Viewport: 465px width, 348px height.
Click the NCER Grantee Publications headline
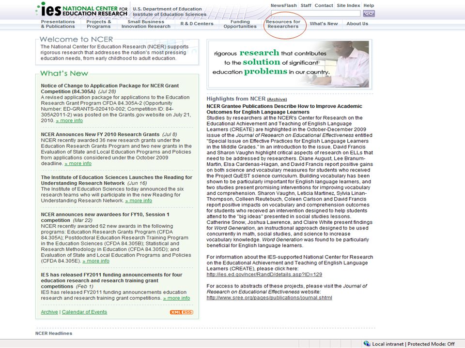284,109
